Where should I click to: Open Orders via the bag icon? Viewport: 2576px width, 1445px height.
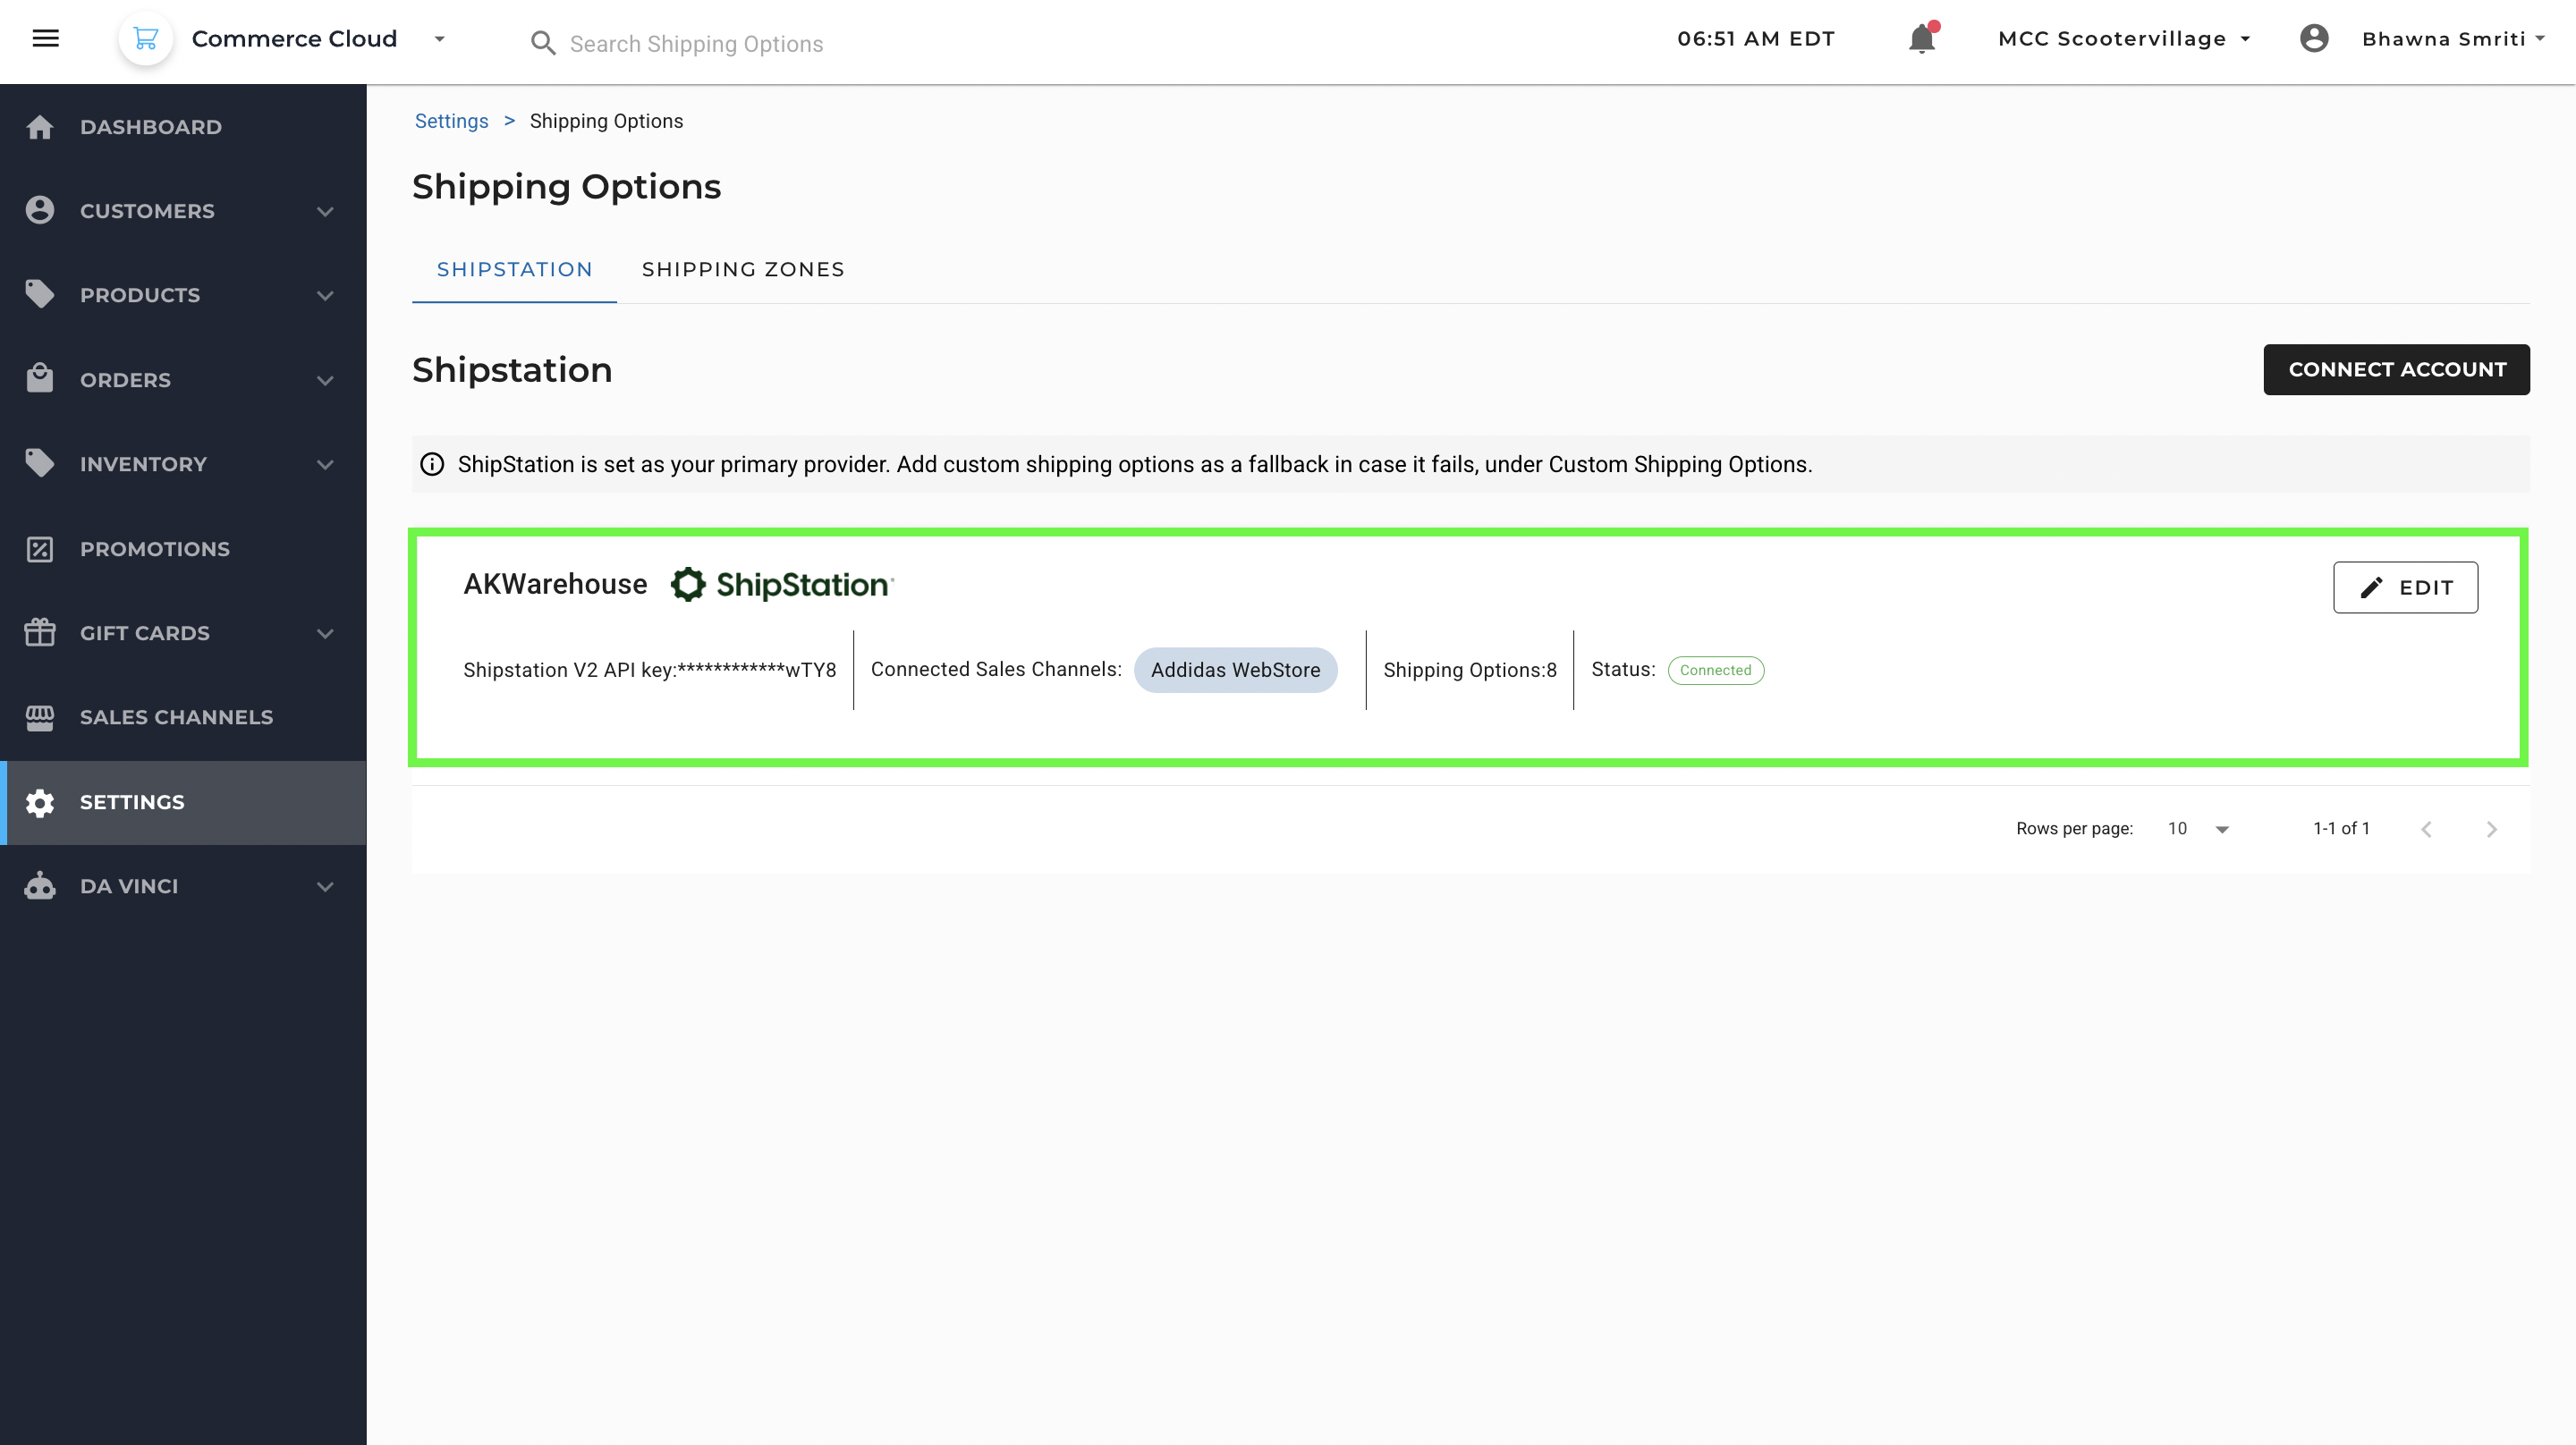coord(39,379)
